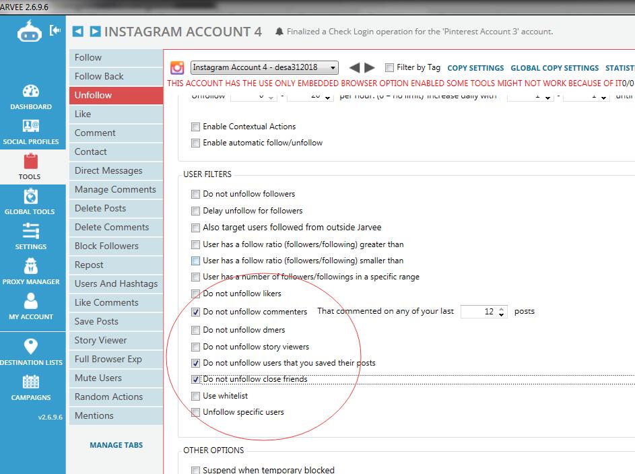This screenshot has width=635, height=474.
Task: Click the MANAGE TABS link
Action: 116,445
